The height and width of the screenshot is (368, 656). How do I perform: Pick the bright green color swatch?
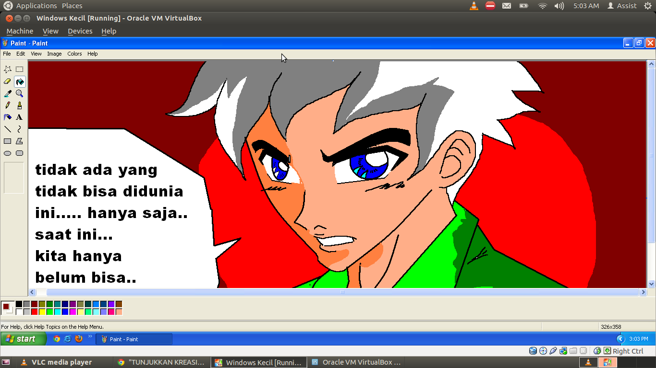49,312
